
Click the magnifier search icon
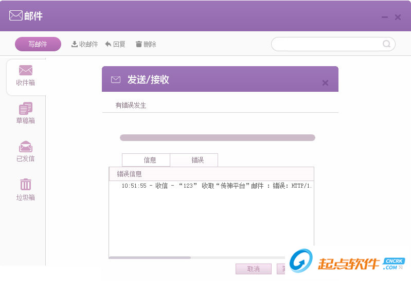click(386, 44)
